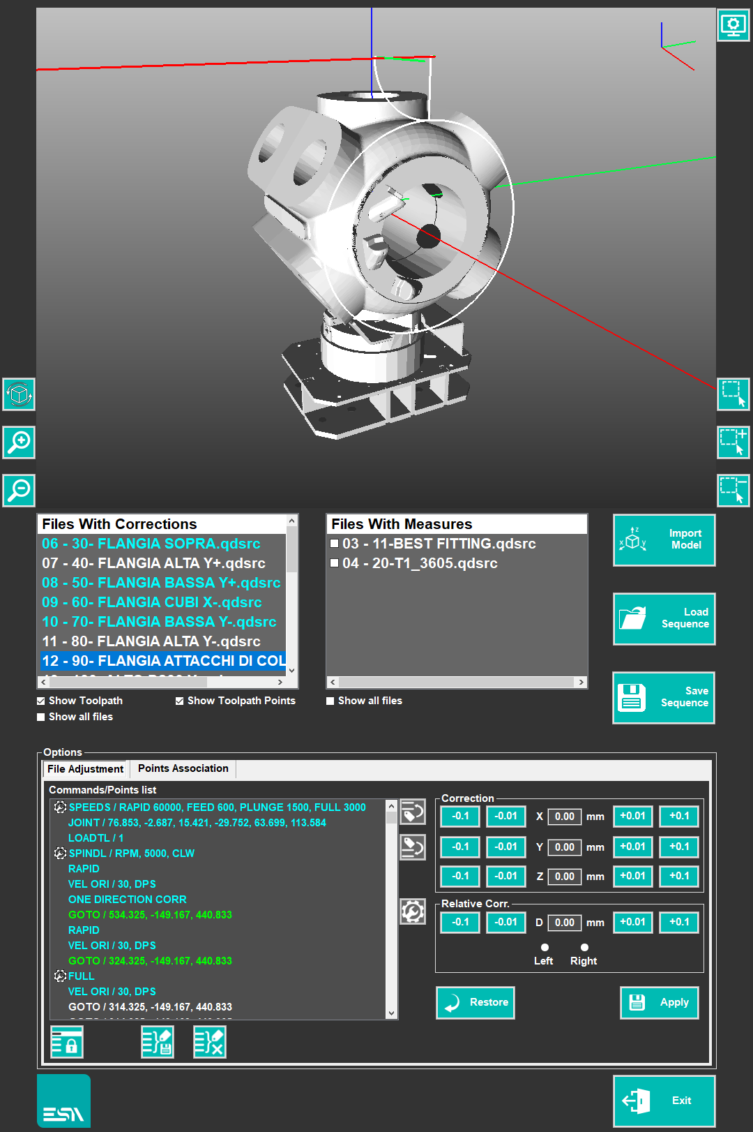Image resolution: width=753 pixels, height=1132 pixels.
Task: Uncheck Show Toolpath checkbox
Action: 41,701
